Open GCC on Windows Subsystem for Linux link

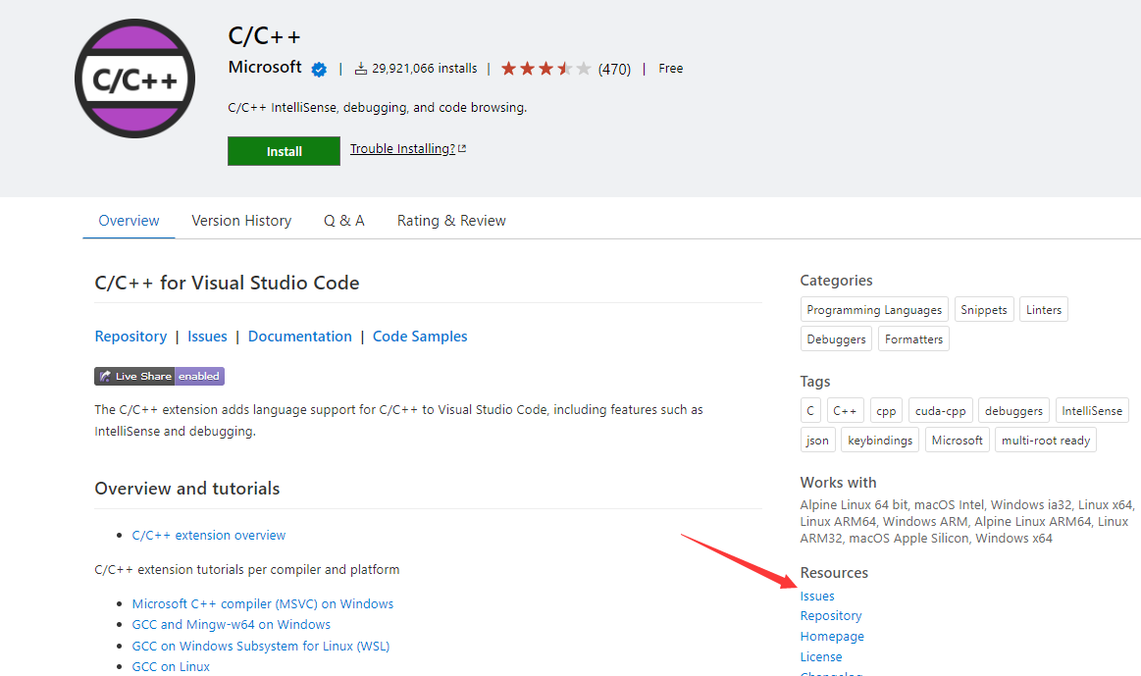[x=261, y=646]
